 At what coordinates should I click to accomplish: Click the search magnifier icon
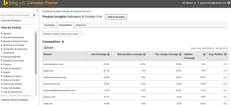coord(34,15)
